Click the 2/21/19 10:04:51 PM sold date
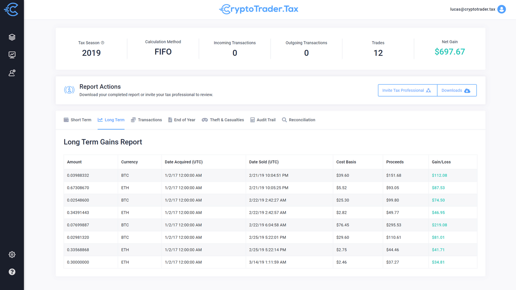 pos(269,175)
